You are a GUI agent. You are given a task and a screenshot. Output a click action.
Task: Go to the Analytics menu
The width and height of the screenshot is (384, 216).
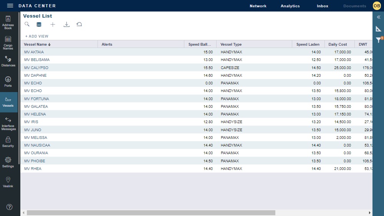pos(290,6)
